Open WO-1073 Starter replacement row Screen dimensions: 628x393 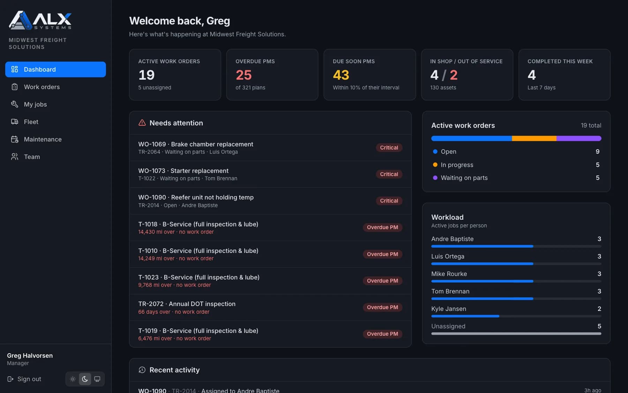coord(270,174)
